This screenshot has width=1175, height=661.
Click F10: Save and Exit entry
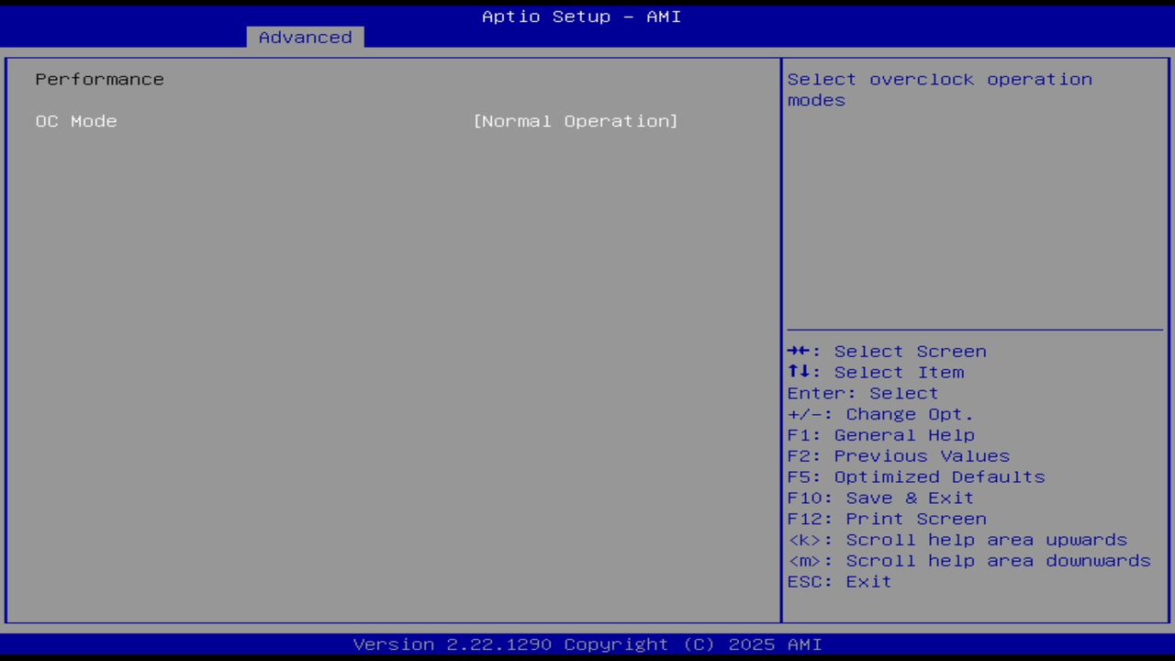pos(879,498)
